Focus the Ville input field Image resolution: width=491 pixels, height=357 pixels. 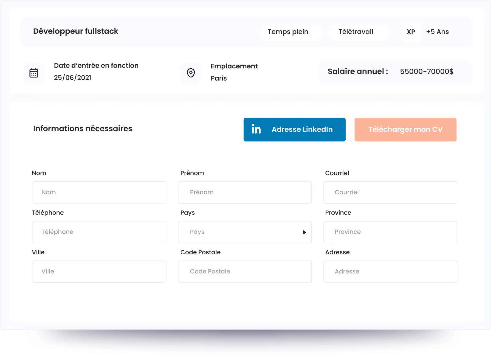pos(99,272)
